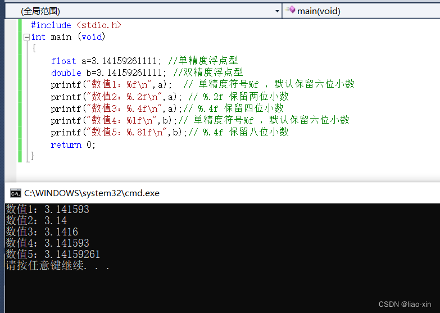Click the float keyword in the declaration
440x313 pixels.
point(63,61)
